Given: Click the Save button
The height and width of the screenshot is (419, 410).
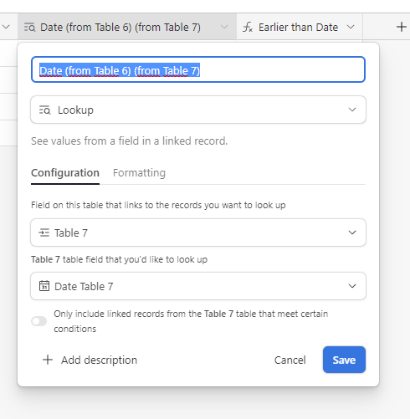Looking at the screenshot, I should click(344, 360).
